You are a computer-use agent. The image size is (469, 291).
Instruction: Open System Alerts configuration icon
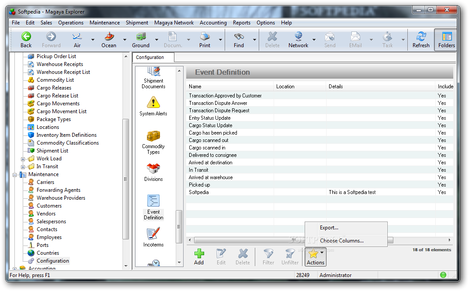point(153,106)
